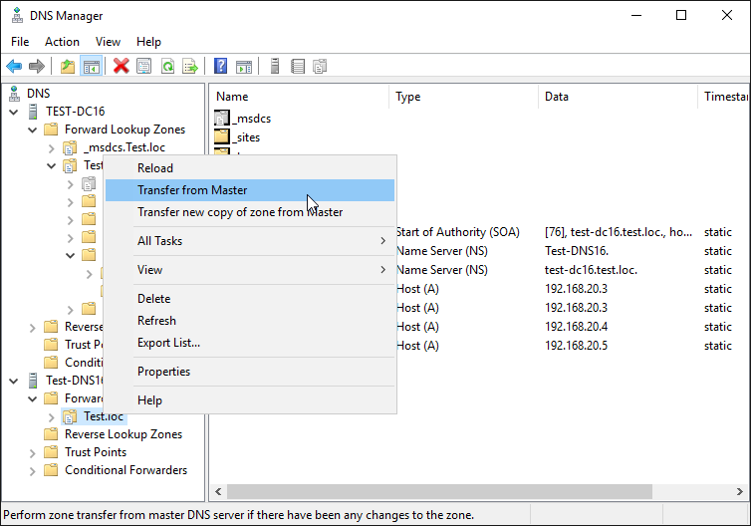The height and width of the screenshot is (526, 751).
Task: Collapse the Test.loc zone under TEST-DC16
Action: click(x=51, y=165)
